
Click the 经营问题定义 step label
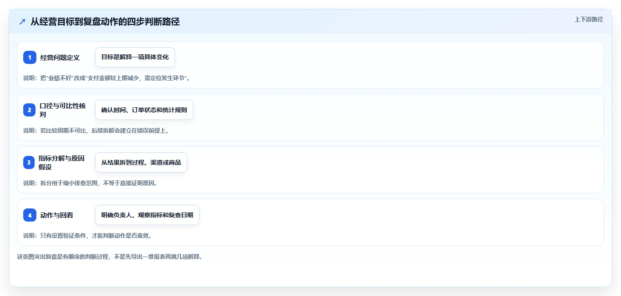(60, 57)
